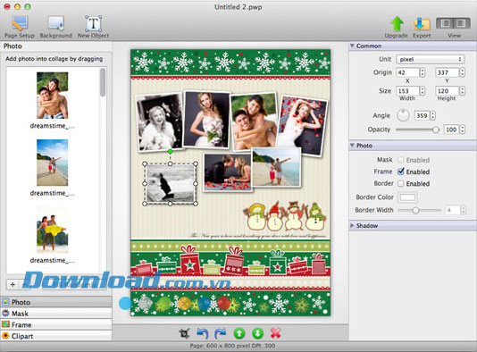Switch to the Frame tab

click(56, 324)
